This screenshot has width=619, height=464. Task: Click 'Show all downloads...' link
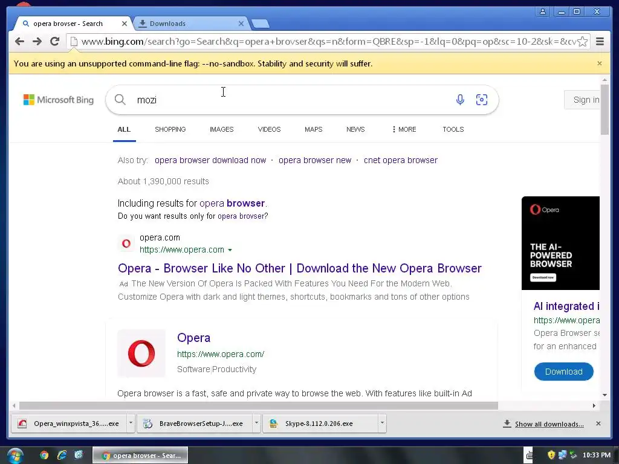pyautogui.click(x=549, y=424)
